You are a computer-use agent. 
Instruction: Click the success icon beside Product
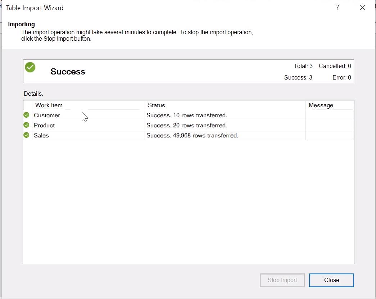tap(26, 125)
